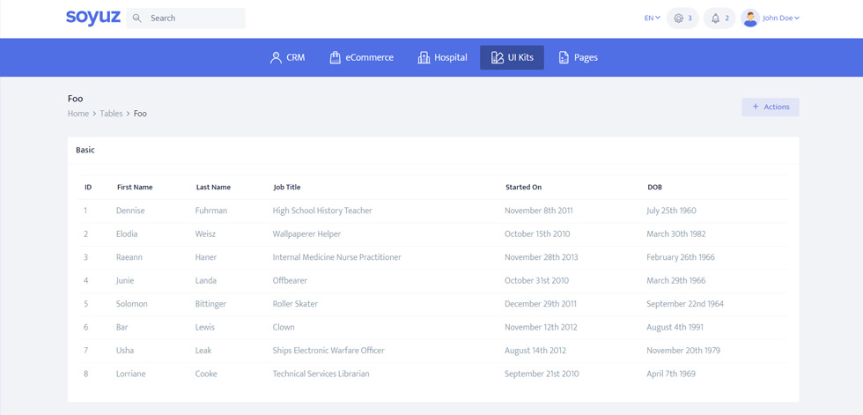Click the August 4th 1991 cell
Viewport: 863px width, 415px height.
coord(675,327)
